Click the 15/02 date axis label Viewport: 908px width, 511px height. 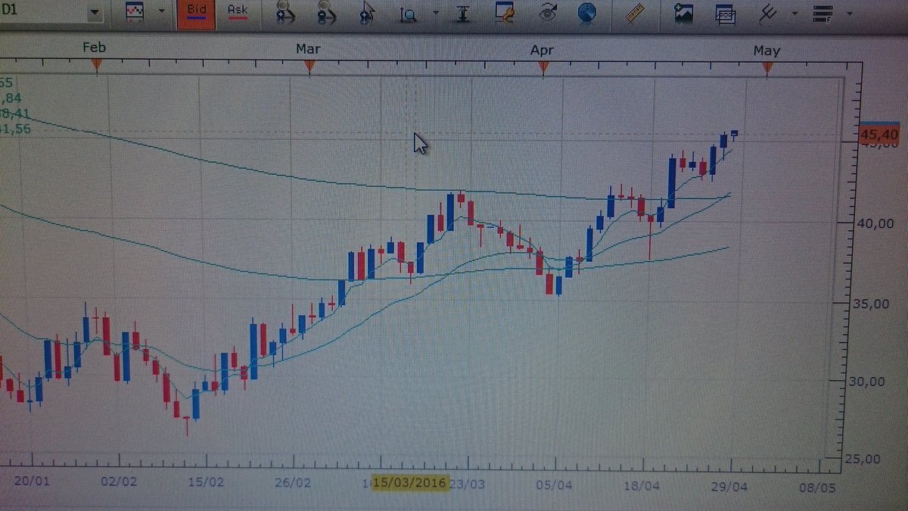coord(206,481)
